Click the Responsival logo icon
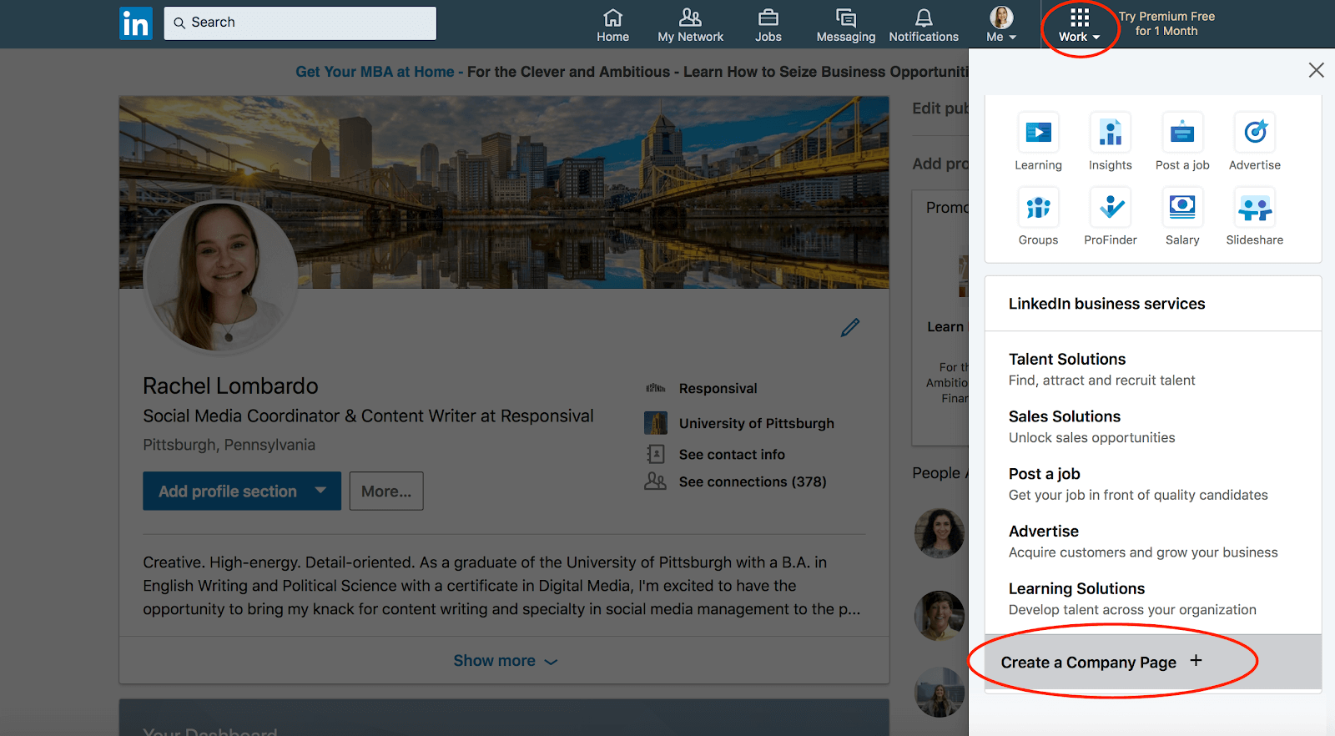1335x736 pixels. 656,388
